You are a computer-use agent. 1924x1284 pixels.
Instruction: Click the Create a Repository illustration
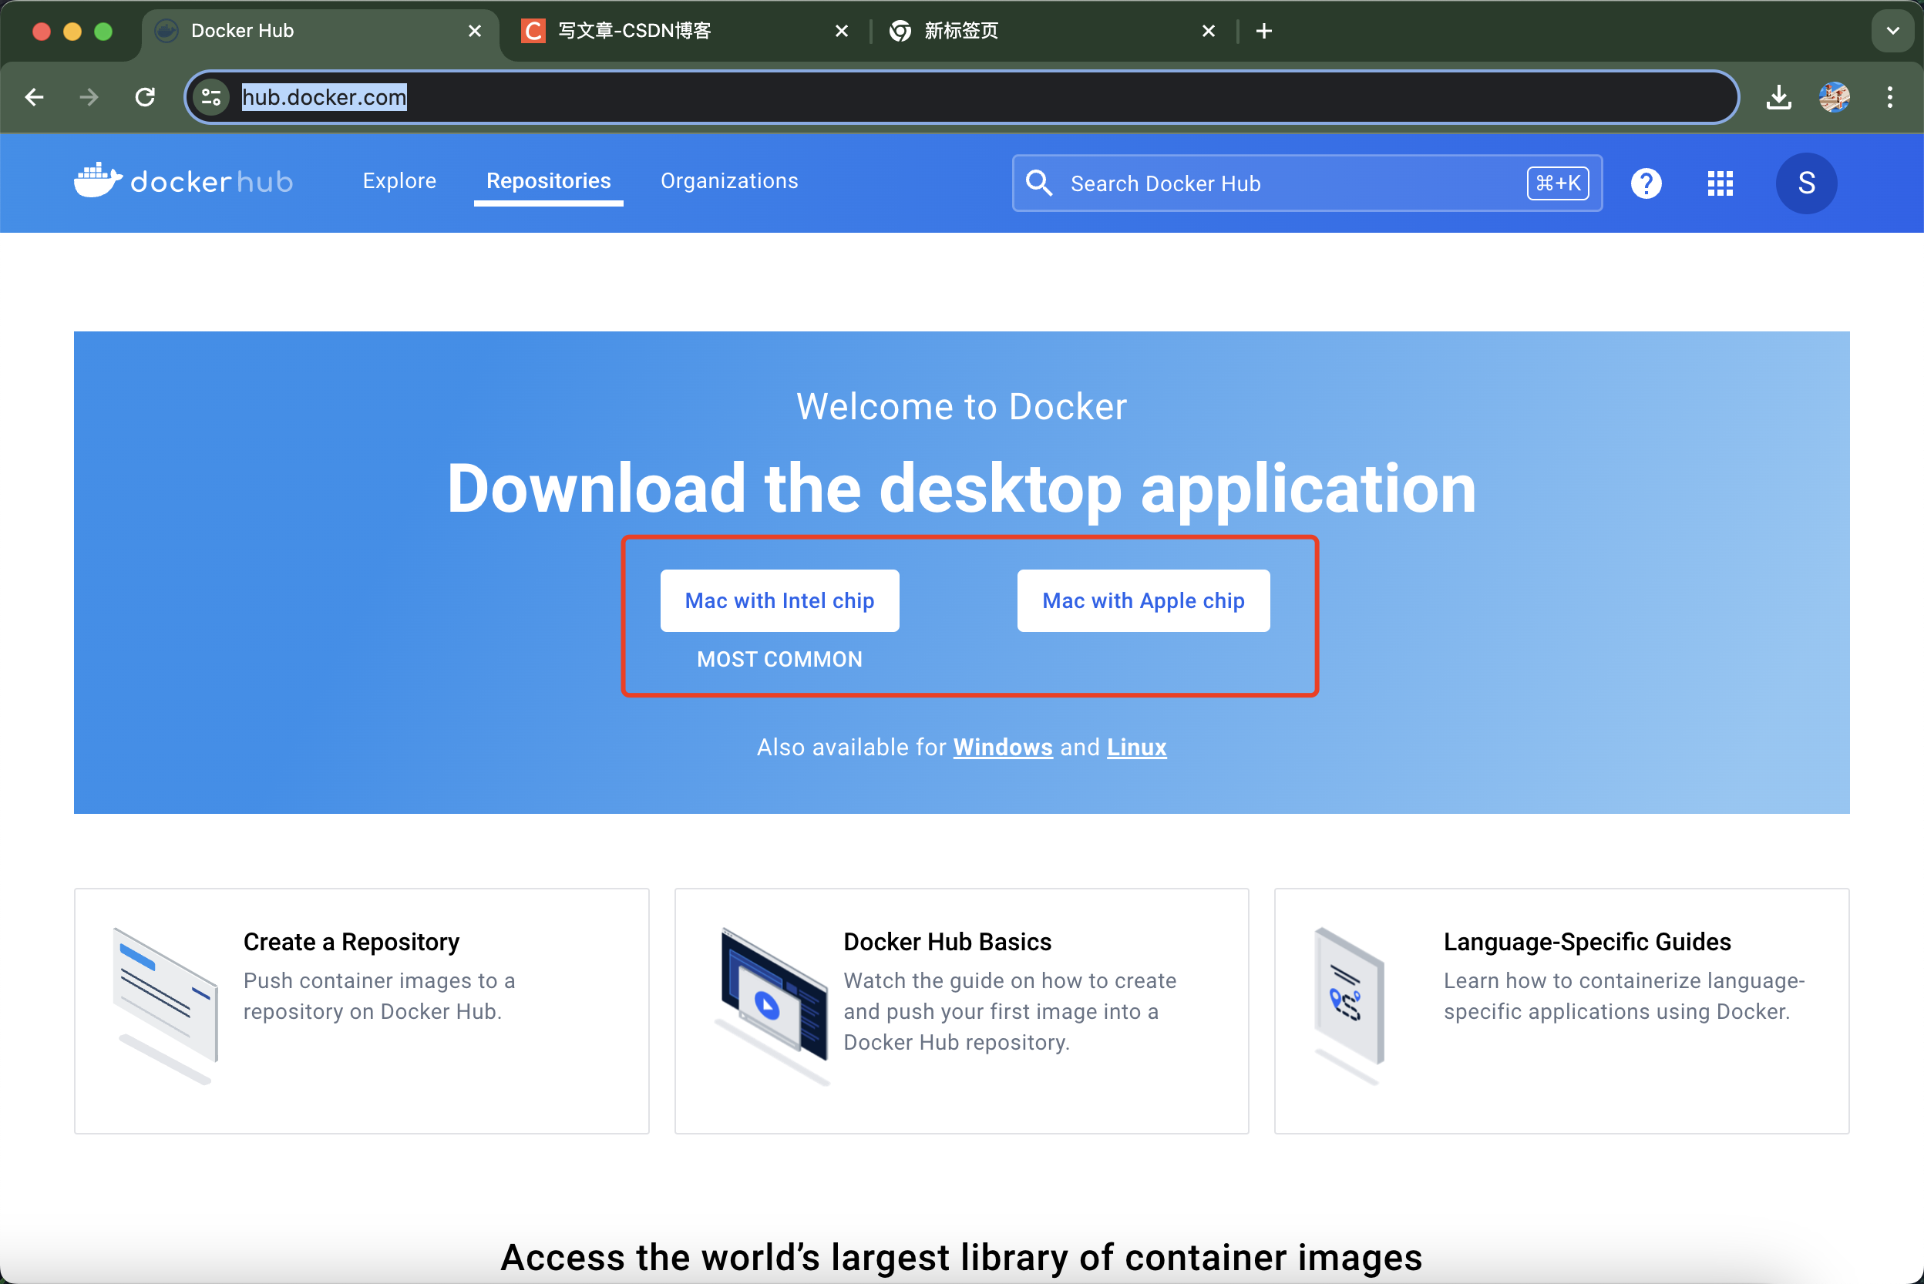[166, 1006]
